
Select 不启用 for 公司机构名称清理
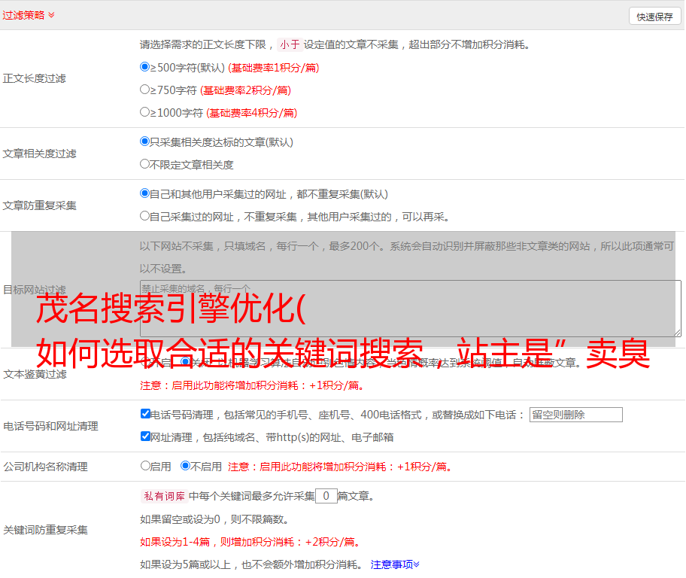[x=186, y=466]
